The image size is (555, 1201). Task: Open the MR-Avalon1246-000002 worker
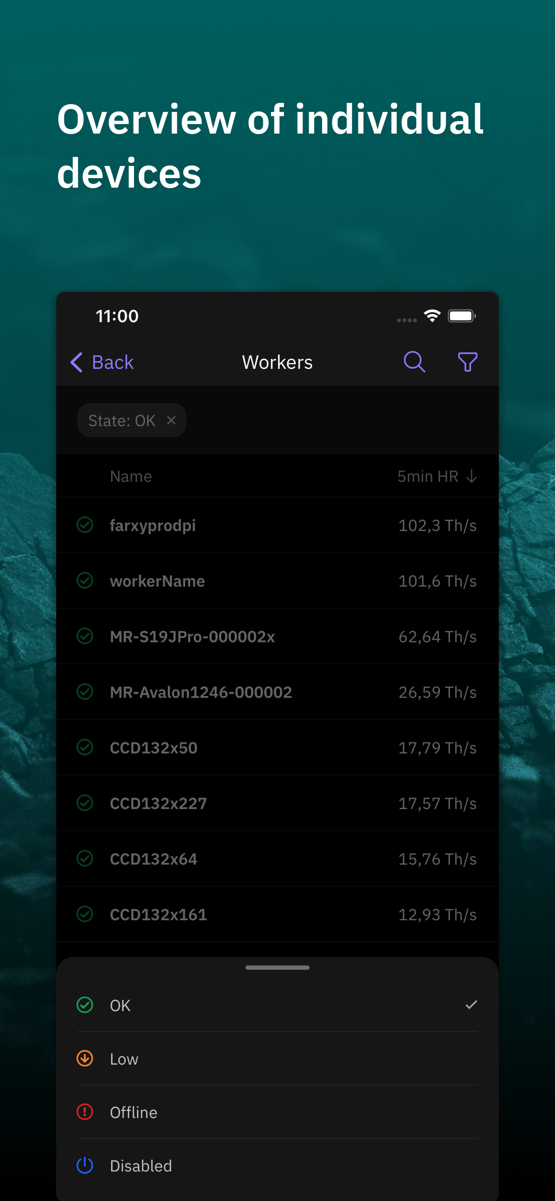pyautogui.click(x=277, y=692)
